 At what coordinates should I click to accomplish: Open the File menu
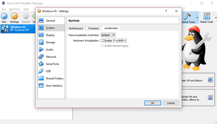(x=4, y=9)
